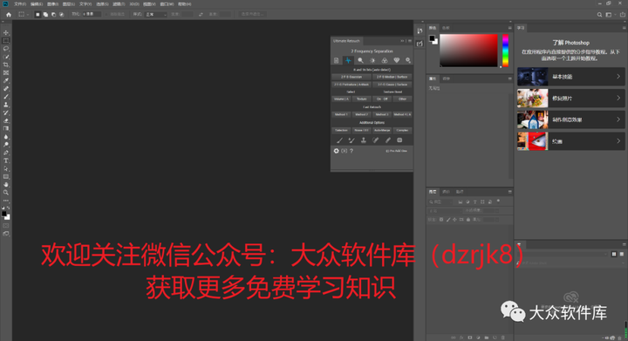This screenshot has height=341, width=628.
Task: Open the Edit Toolbar three-dots menu
Action: (6, 201)
